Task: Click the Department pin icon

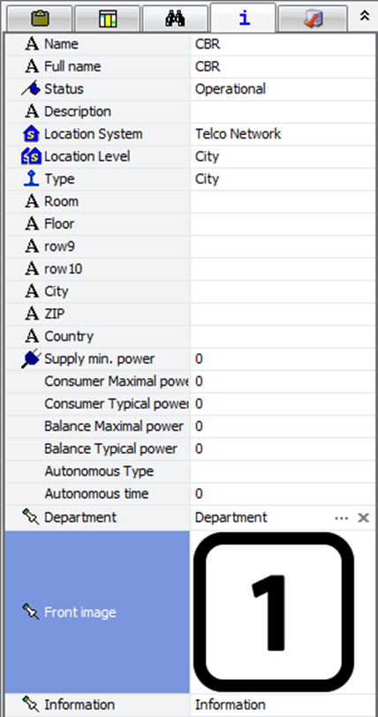Action: pyautogui.click(x=31, y=517)
